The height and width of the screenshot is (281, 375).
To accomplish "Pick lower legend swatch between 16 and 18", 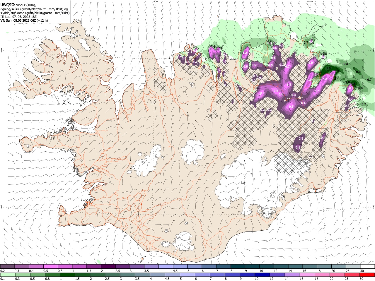I will coord(308,275).
